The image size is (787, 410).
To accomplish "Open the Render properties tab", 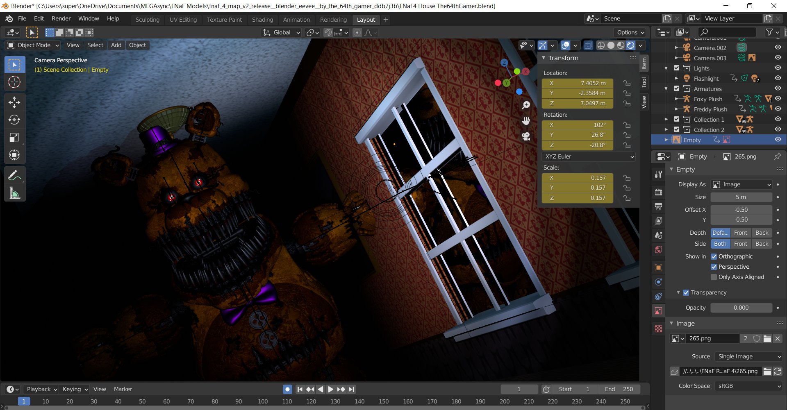I will click(x=658, y=192).
